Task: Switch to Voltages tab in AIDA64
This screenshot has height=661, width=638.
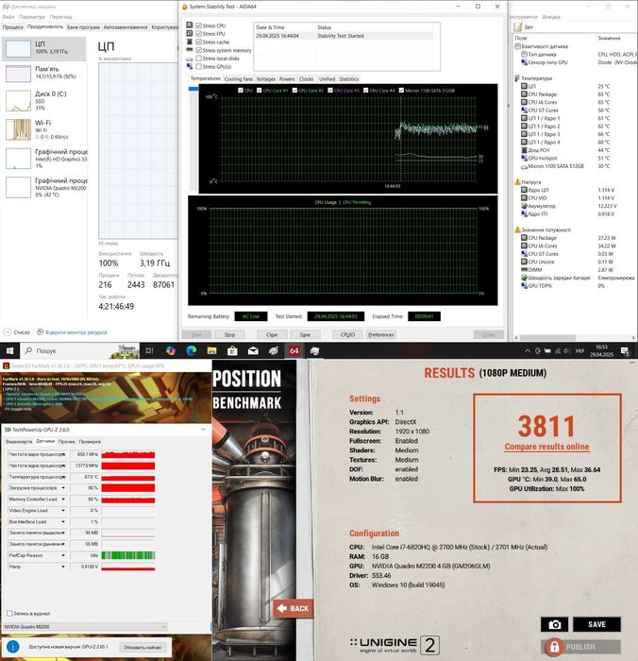Action: pos(265,78)
